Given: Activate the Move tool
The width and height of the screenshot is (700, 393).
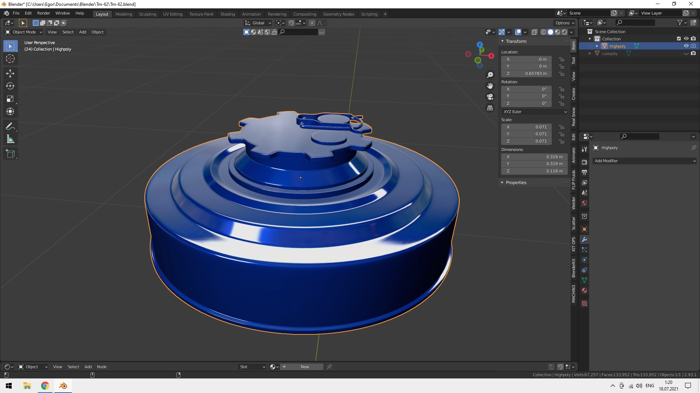Looking at the screenshot, I should 10,74.
